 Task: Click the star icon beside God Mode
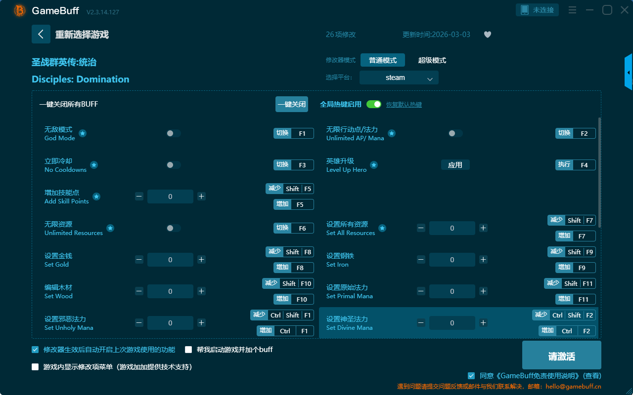83,133
